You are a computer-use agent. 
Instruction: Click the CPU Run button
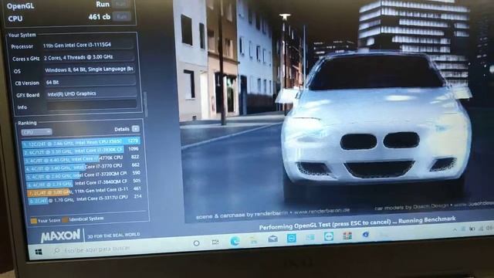pyautogui.click(x=122, y=16)
